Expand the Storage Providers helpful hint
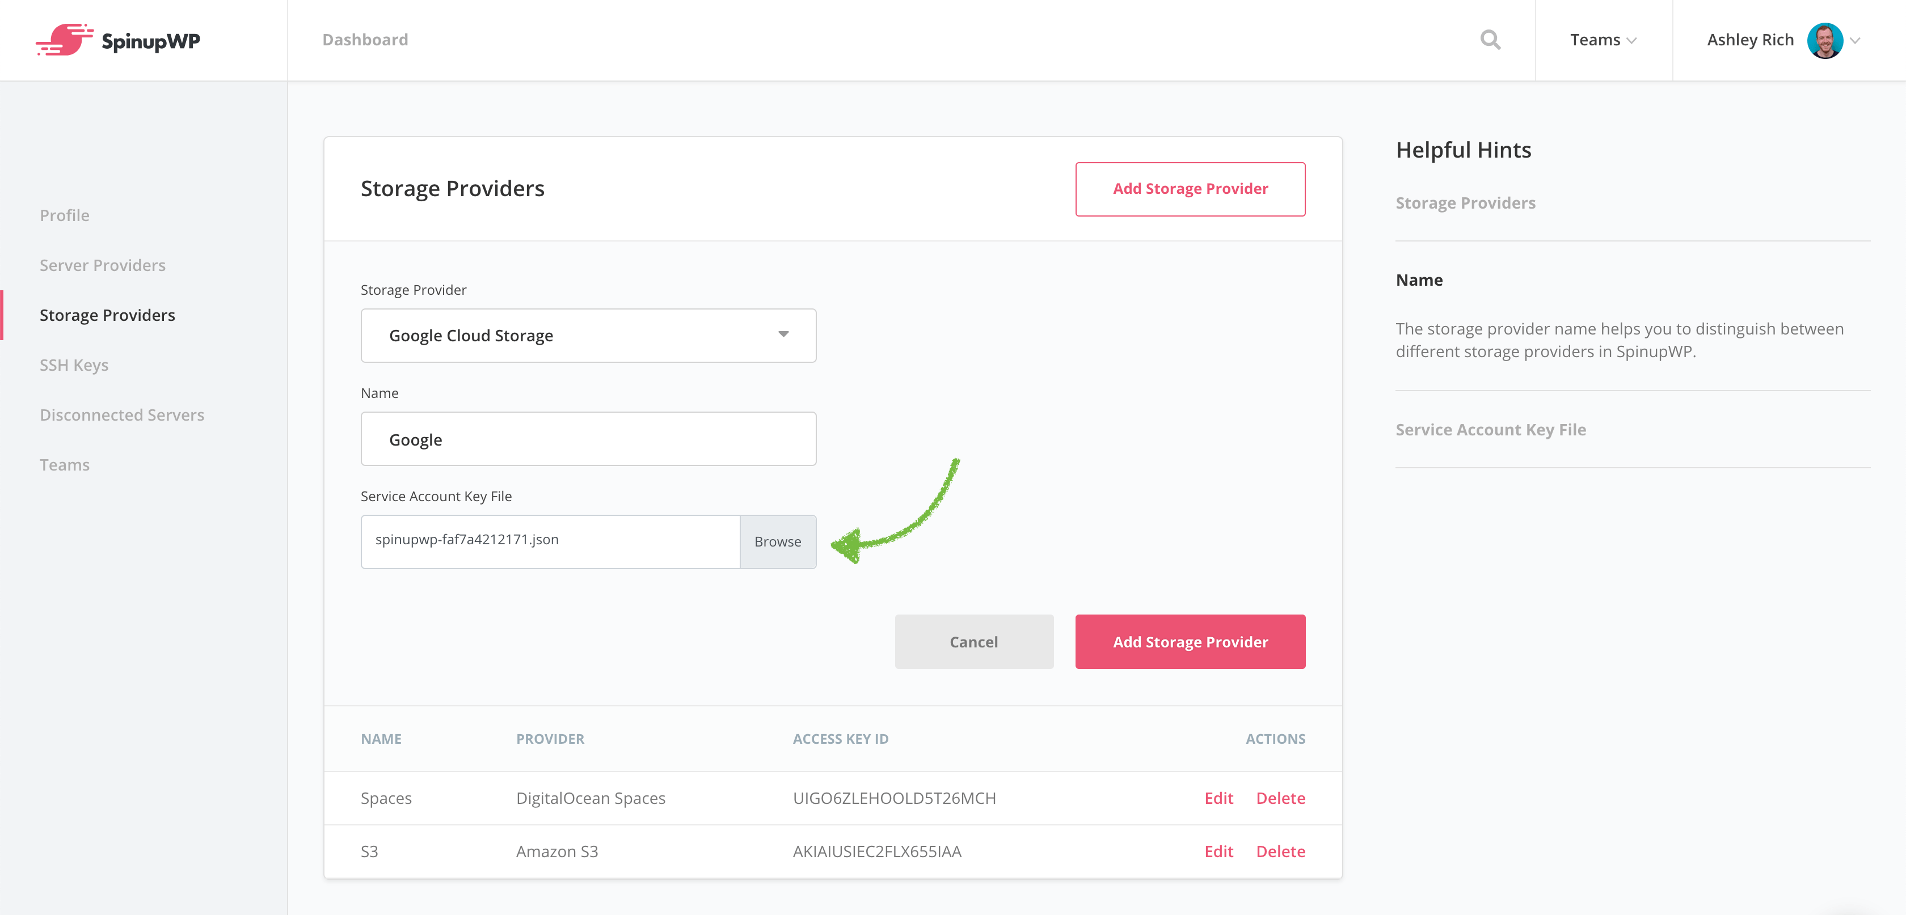The height and width of the screenshot is (915, 1906). pyautogui.click(x=1465, y=203)
